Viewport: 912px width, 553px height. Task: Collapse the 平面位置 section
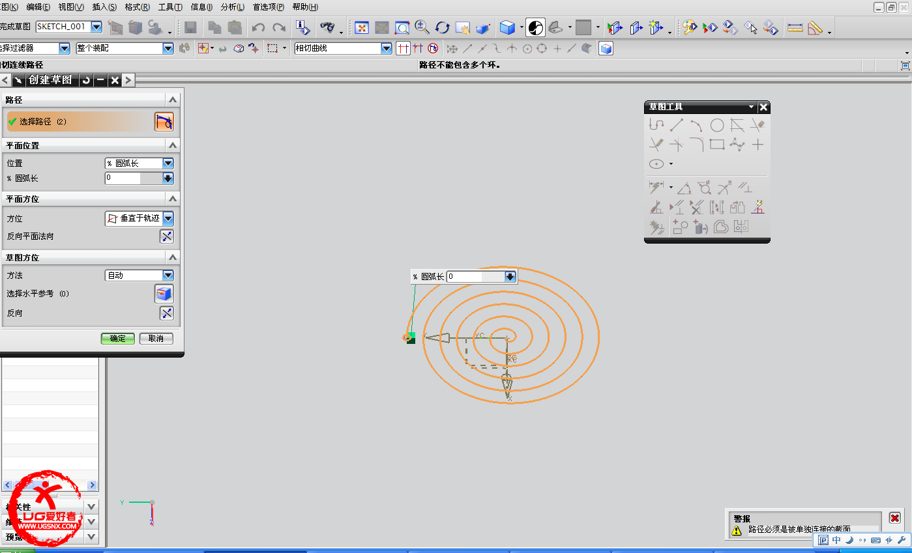click(173, 145)
